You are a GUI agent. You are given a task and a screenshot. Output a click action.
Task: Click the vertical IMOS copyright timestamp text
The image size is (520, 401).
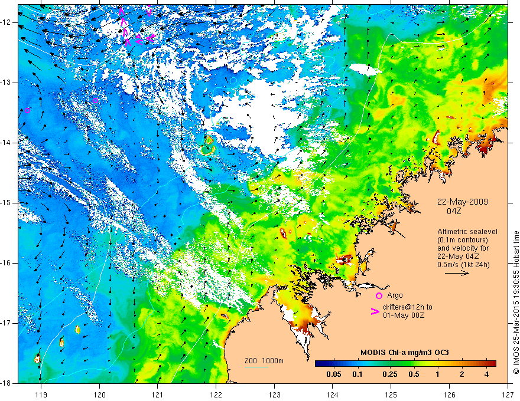click(516, 303)
